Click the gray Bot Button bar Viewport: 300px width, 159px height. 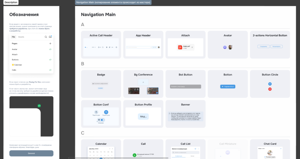(x=186, y=87)
